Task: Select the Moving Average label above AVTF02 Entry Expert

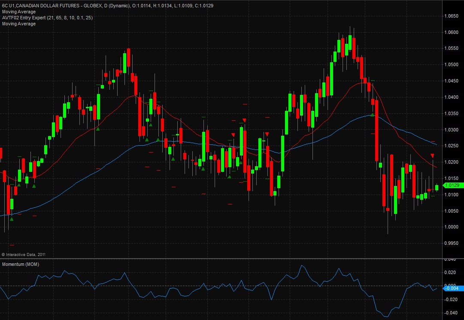Action: pos(19,12)
